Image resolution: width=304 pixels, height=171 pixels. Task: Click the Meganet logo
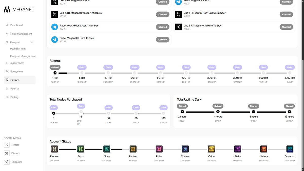(x=19, y=10)
